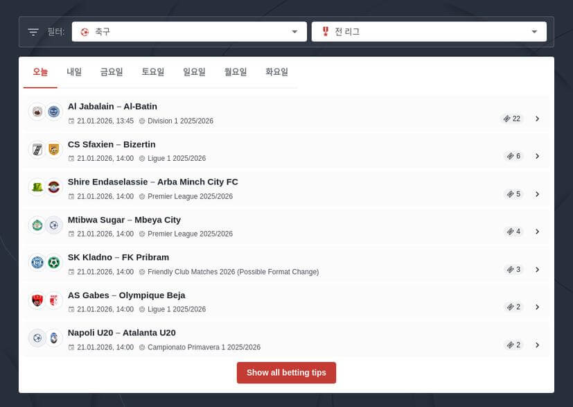This screenshot has height=407, width=573.
Task: Switch to the 내일 tab
Action: click(74, 72)
